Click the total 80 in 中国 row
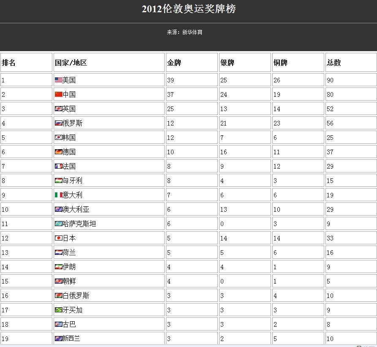377x347 pixels. 330,95
